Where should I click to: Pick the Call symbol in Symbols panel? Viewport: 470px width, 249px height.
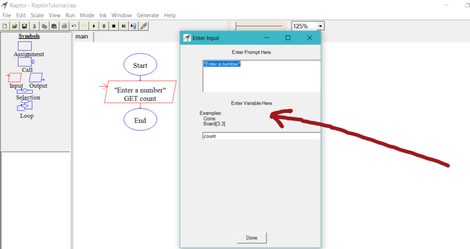click(x=25, y=62)
